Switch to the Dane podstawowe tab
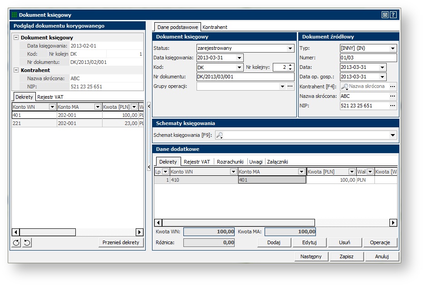The image size is (423, 285). pyautogui.click(x=177, y=27)
